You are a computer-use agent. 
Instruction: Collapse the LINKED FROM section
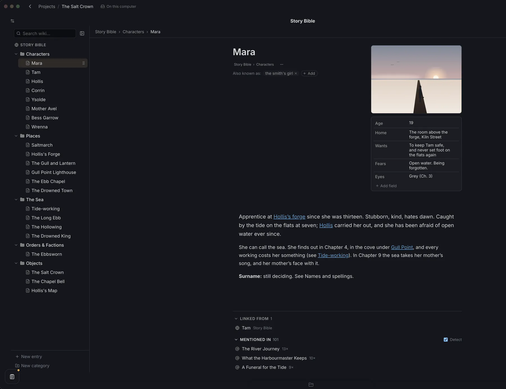click(x=236, y=319)
